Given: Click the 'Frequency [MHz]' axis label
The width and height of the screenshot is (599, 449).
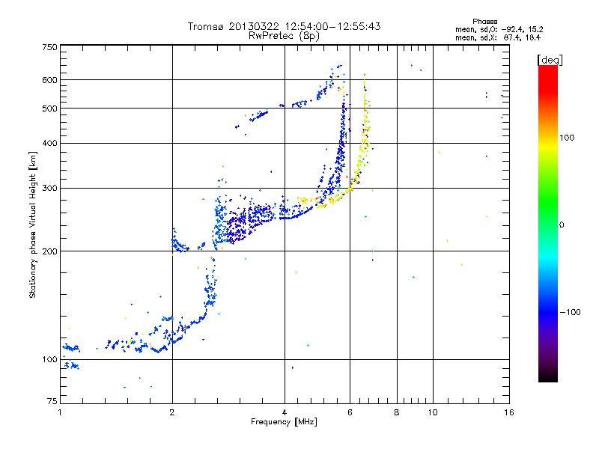Looking at the screenshot, I should pyautogui.click(x=284, y=422).
